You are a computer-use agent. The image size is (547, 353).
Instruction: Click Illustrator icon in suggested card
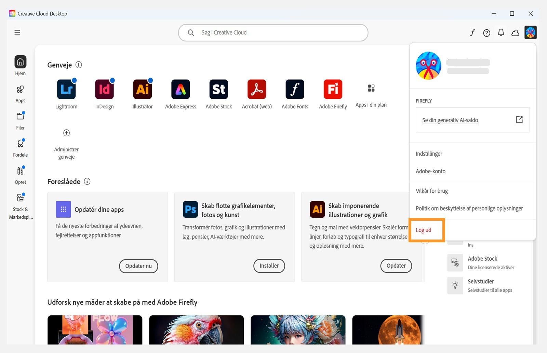click(x=317, y=209)
